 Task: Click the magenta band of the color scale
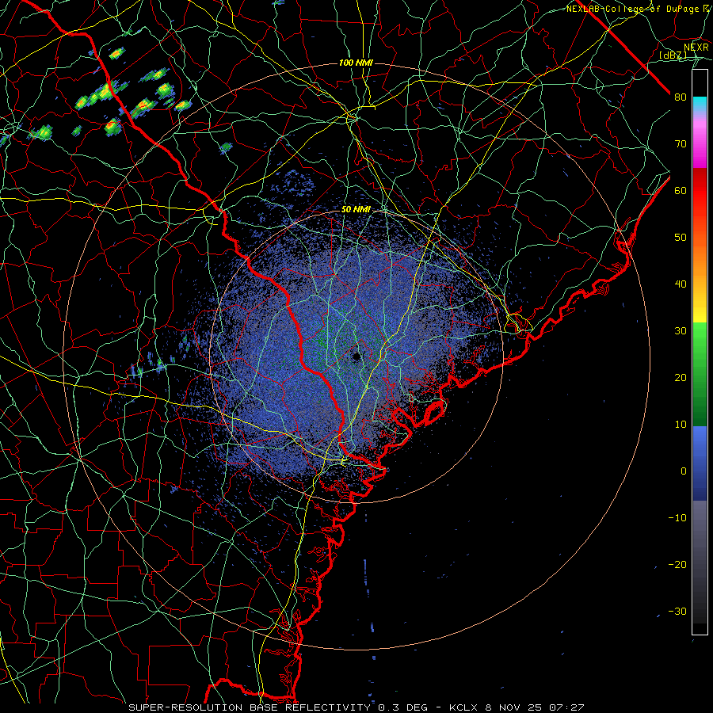[700, 143]
